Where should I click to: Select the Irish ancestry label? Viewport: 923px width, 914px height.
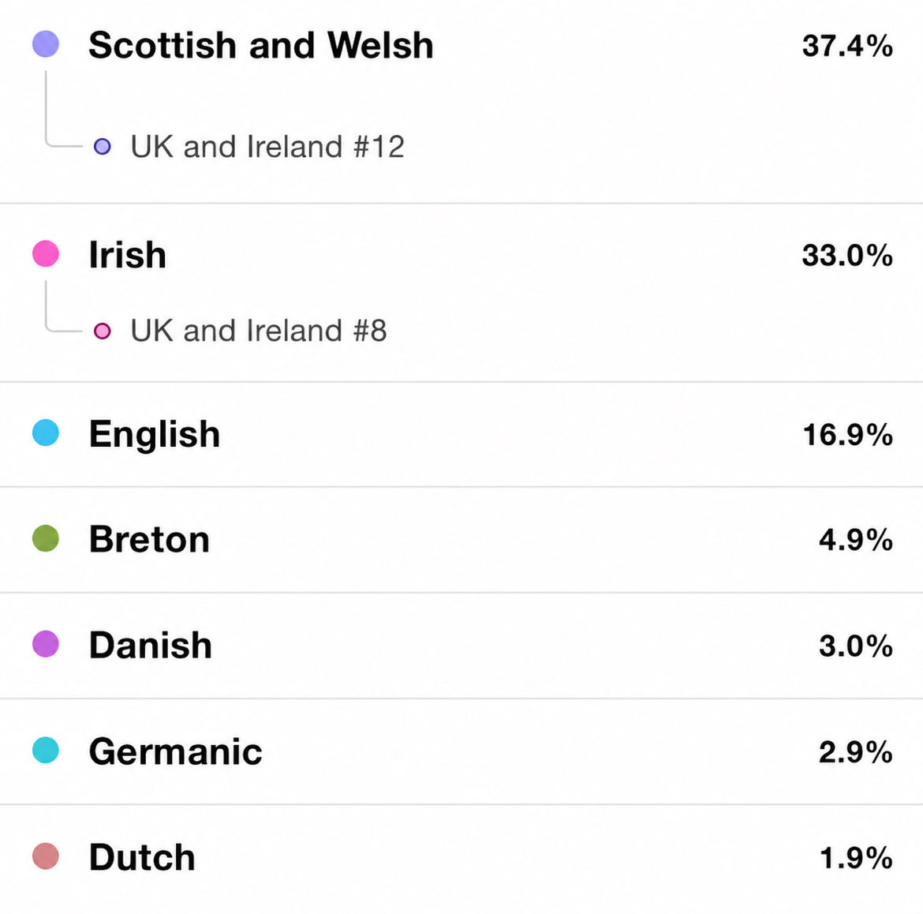(x=127, y=254)
